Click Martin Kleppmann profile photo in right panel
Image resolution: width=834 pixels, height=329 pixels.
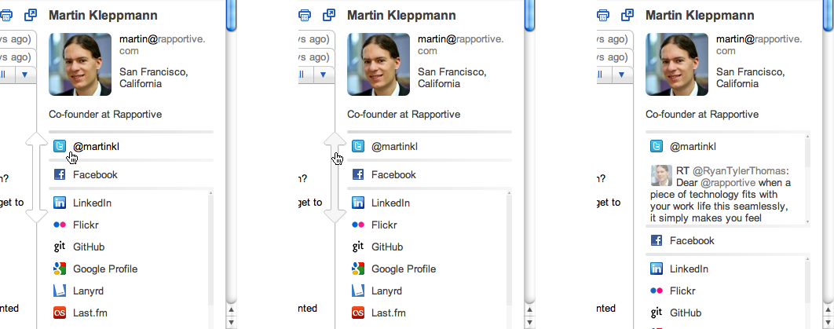point(677,64)
